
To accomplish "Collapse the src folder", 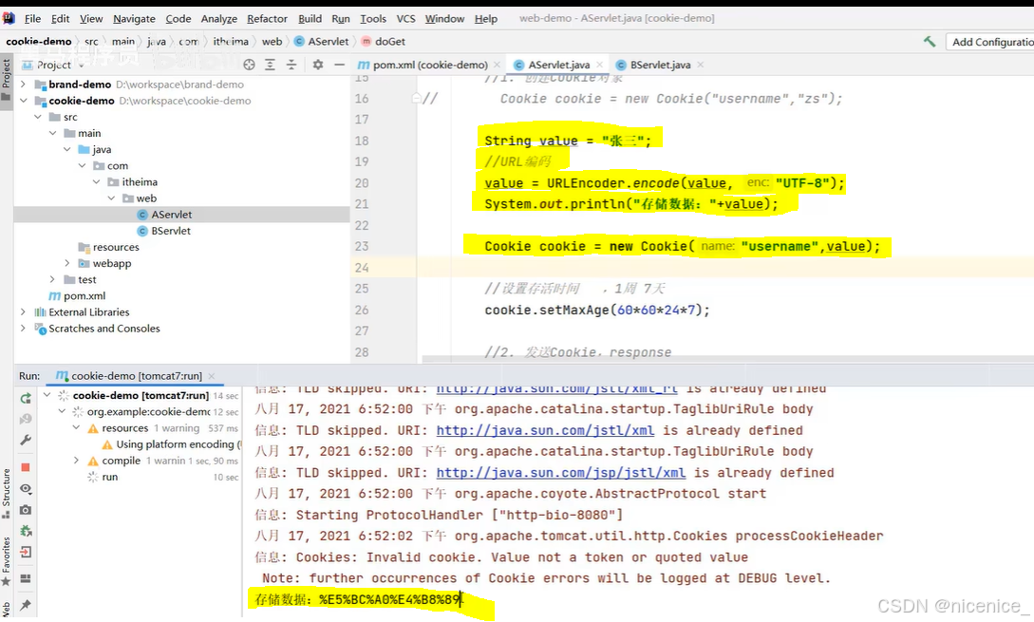I will point(38,117).
